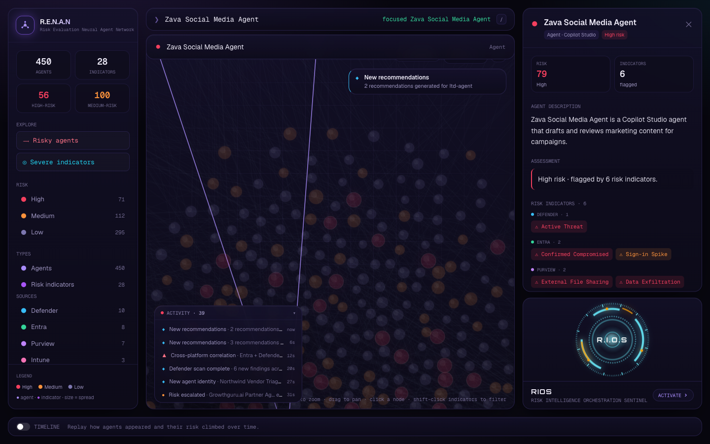Toggle the Low risk filter
Screen dimensions: 710x444
73,232
